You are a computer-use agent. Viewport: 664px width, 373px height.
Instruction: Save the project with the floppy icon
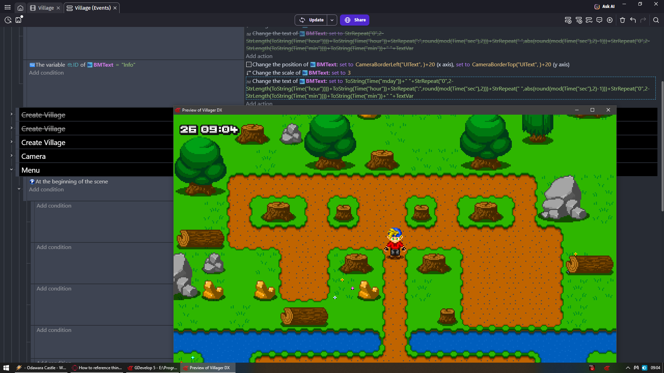19,20
